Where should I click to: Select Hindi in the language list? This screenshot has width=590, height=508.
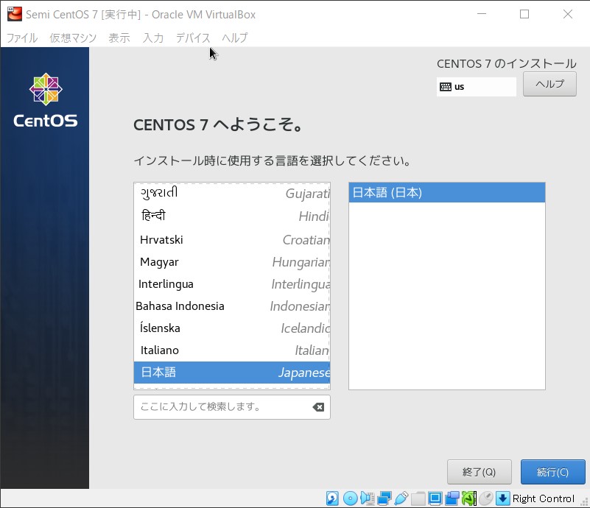click(x=232, y=216)
